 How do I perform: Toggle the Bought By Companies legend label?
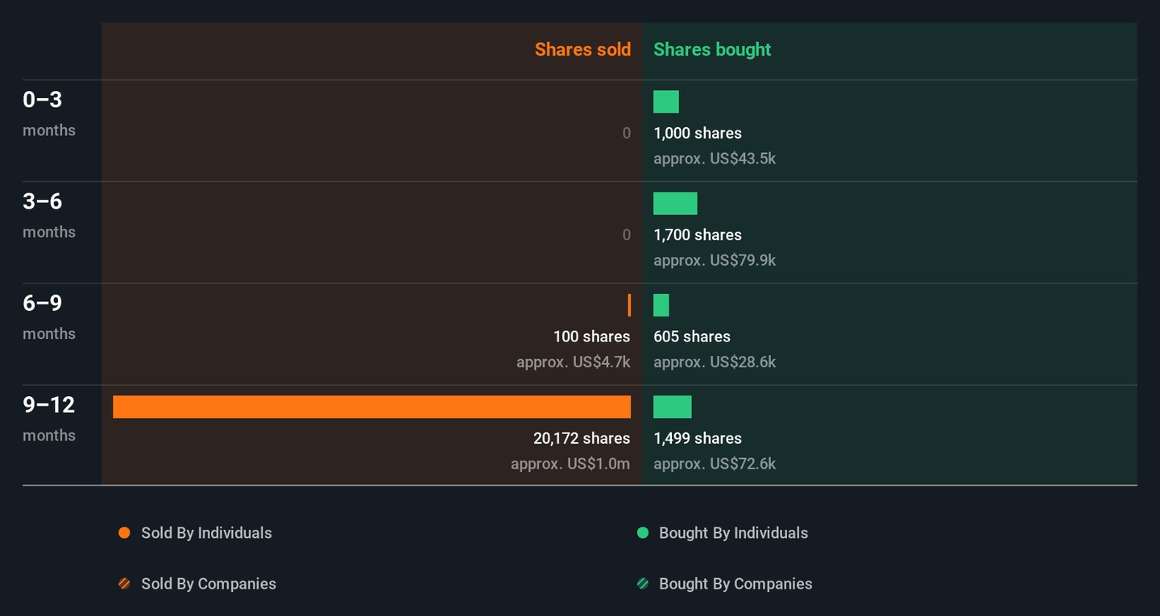[x=735, y=584]
